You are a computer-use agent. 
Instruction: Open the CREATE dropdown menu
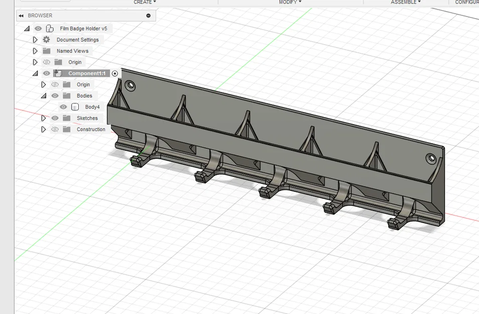145,2
